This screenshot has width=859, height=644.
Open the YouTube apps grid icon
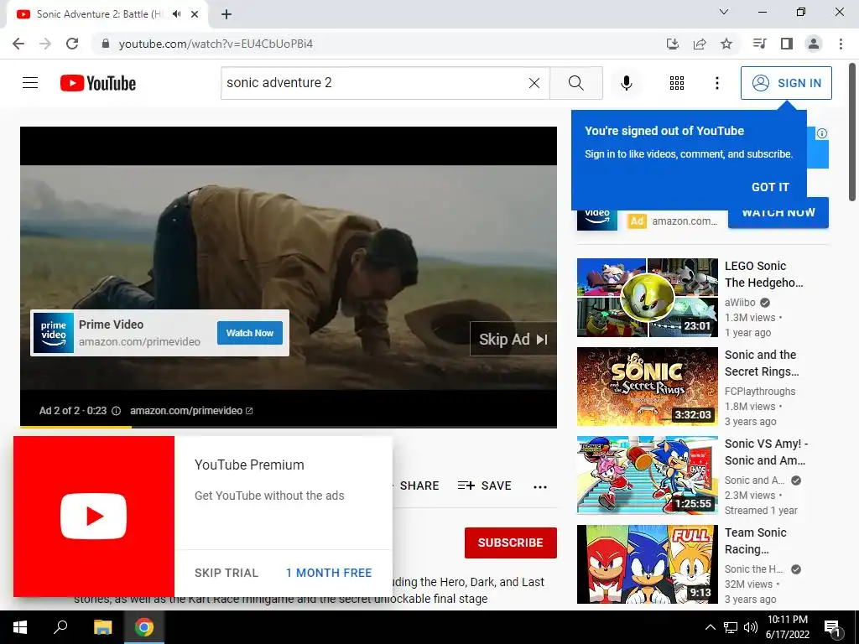coord(677,83)
